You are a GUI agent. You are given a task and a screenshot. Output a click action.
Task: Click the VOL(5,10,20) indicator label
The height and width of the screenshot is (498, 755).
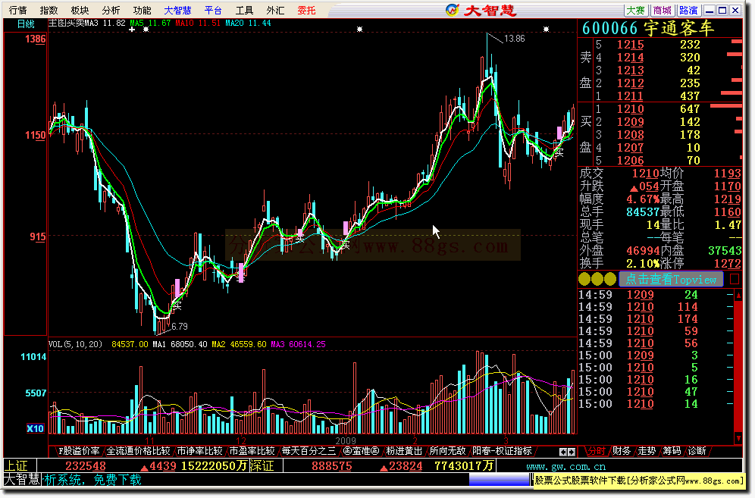tap(76, 344)
